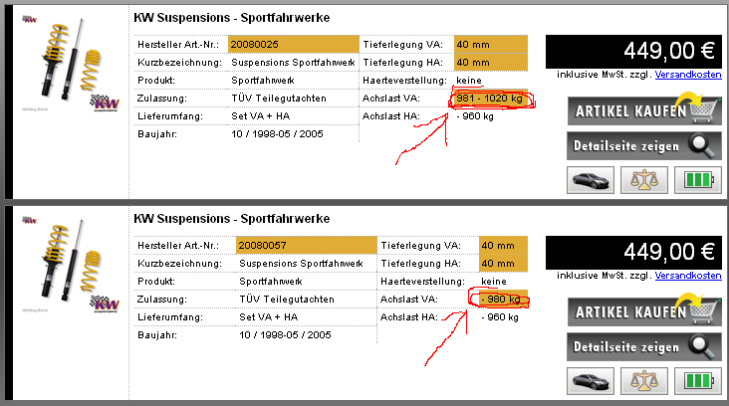729x406 pixels.
Task: Click first KW suspension product image
Action: [x=71, y=63]
